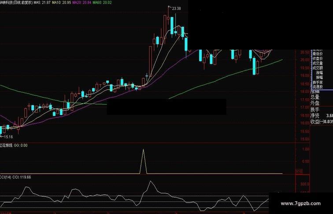Screen dimensions: 333x214
Task: Click the 净资 label in the side panel
Action: coord(315,116)
